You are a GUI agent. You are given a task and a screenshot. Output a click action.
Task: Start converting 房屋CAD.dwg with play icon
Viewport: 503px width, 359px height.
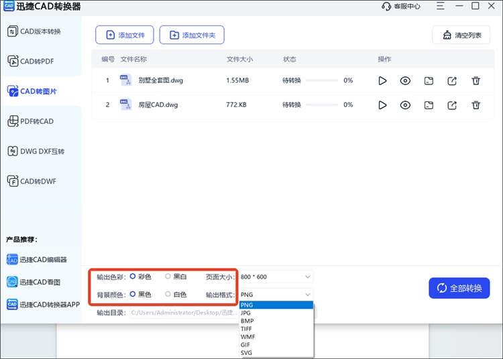pyautogui.click(x=382, y=105)
